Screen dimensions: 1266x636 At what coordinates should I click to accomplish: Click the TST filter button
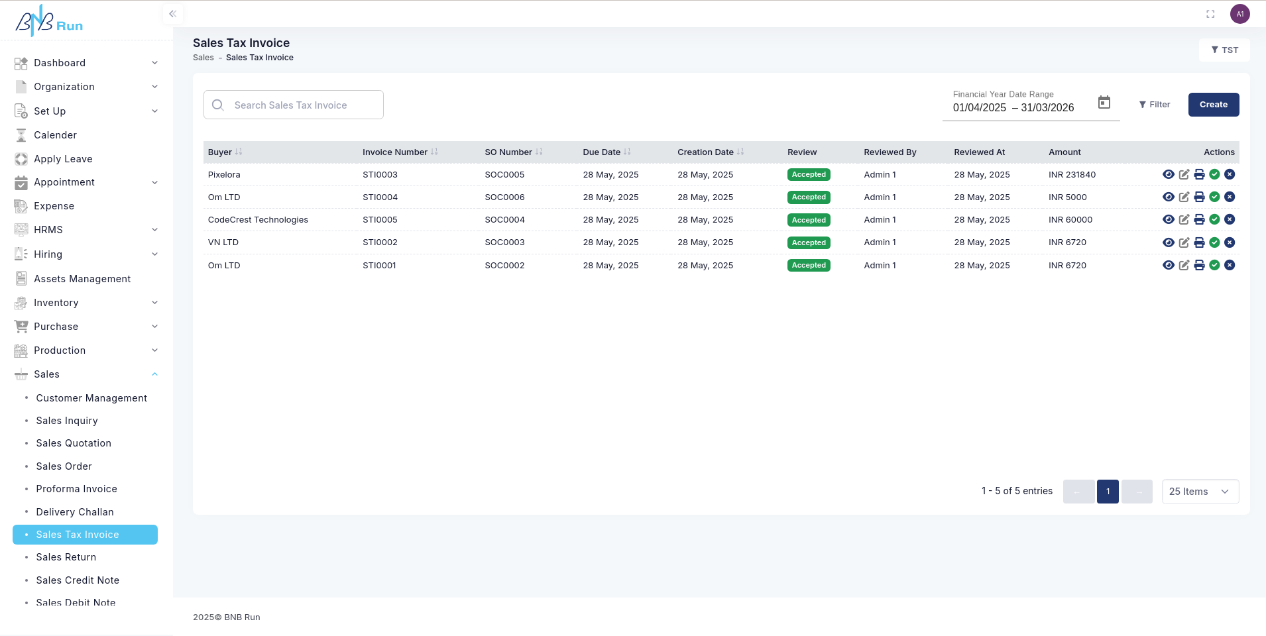1224,50
